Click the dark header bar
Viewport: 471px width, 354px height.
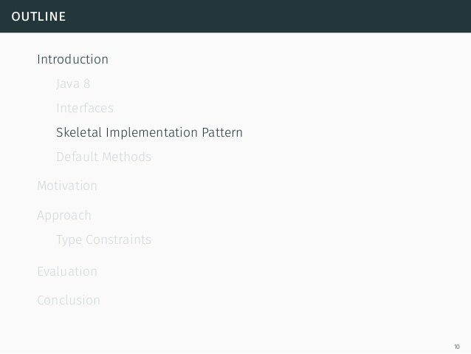pos(235,16)
